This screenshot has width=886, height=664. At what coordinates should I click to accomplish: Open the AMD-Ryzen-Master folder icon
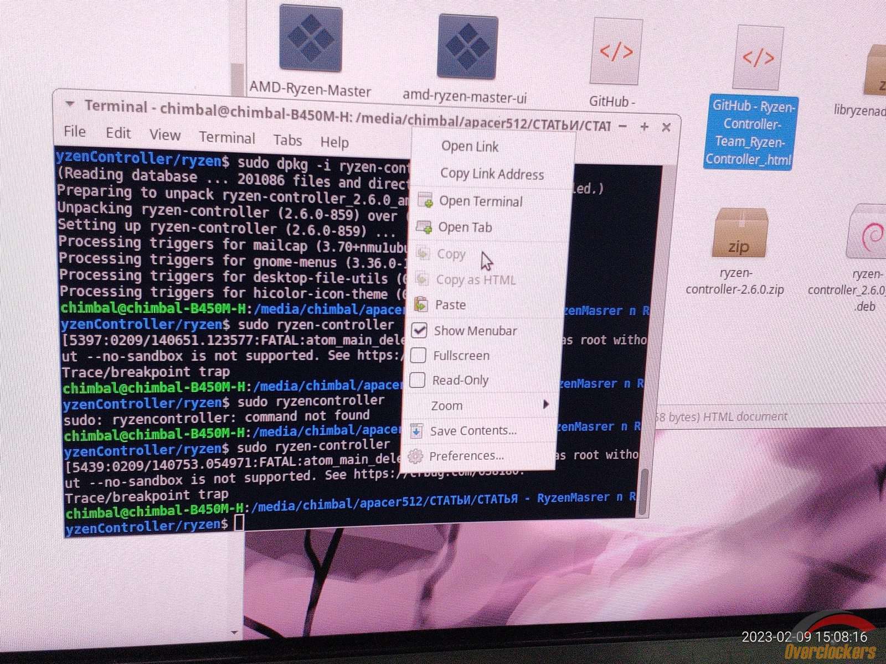point(311,39)
